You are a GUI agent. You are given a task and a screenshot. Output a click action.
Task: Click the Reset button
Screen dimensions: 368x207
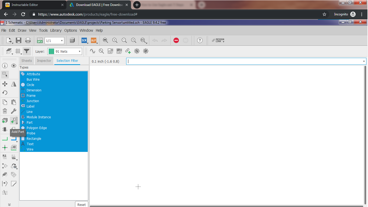pos(81,205)
